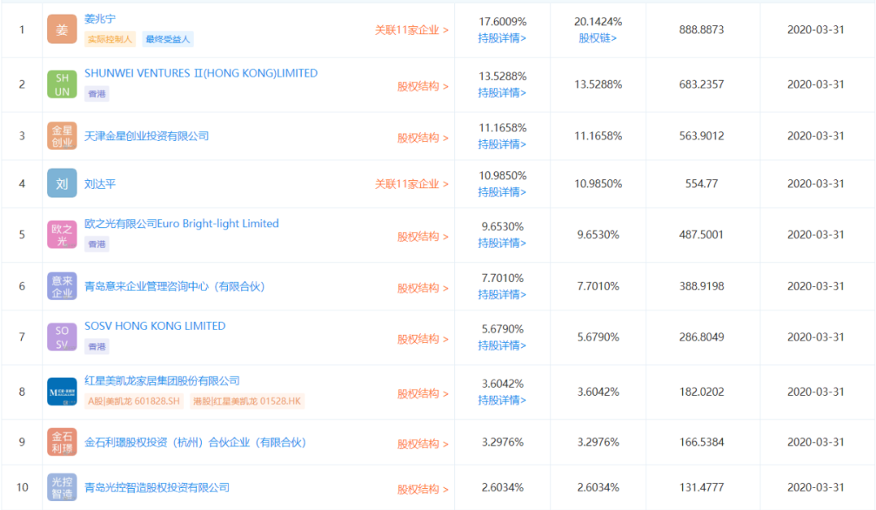Select the 554.77 amount cell
This screenshot has width=876, height=510.
click(702, 184)
